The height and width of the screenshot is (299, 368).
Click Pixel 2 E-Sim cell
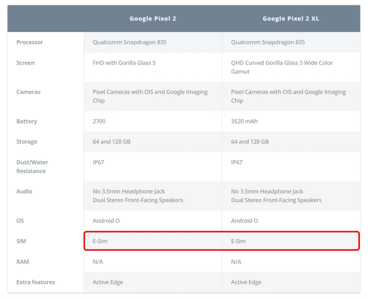pos(153,241)
